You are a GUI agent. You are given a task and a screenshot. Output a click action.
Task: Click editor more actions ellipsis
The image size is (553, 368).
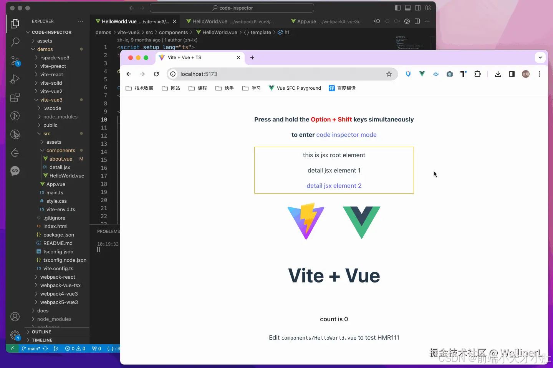tap(427, 21)
